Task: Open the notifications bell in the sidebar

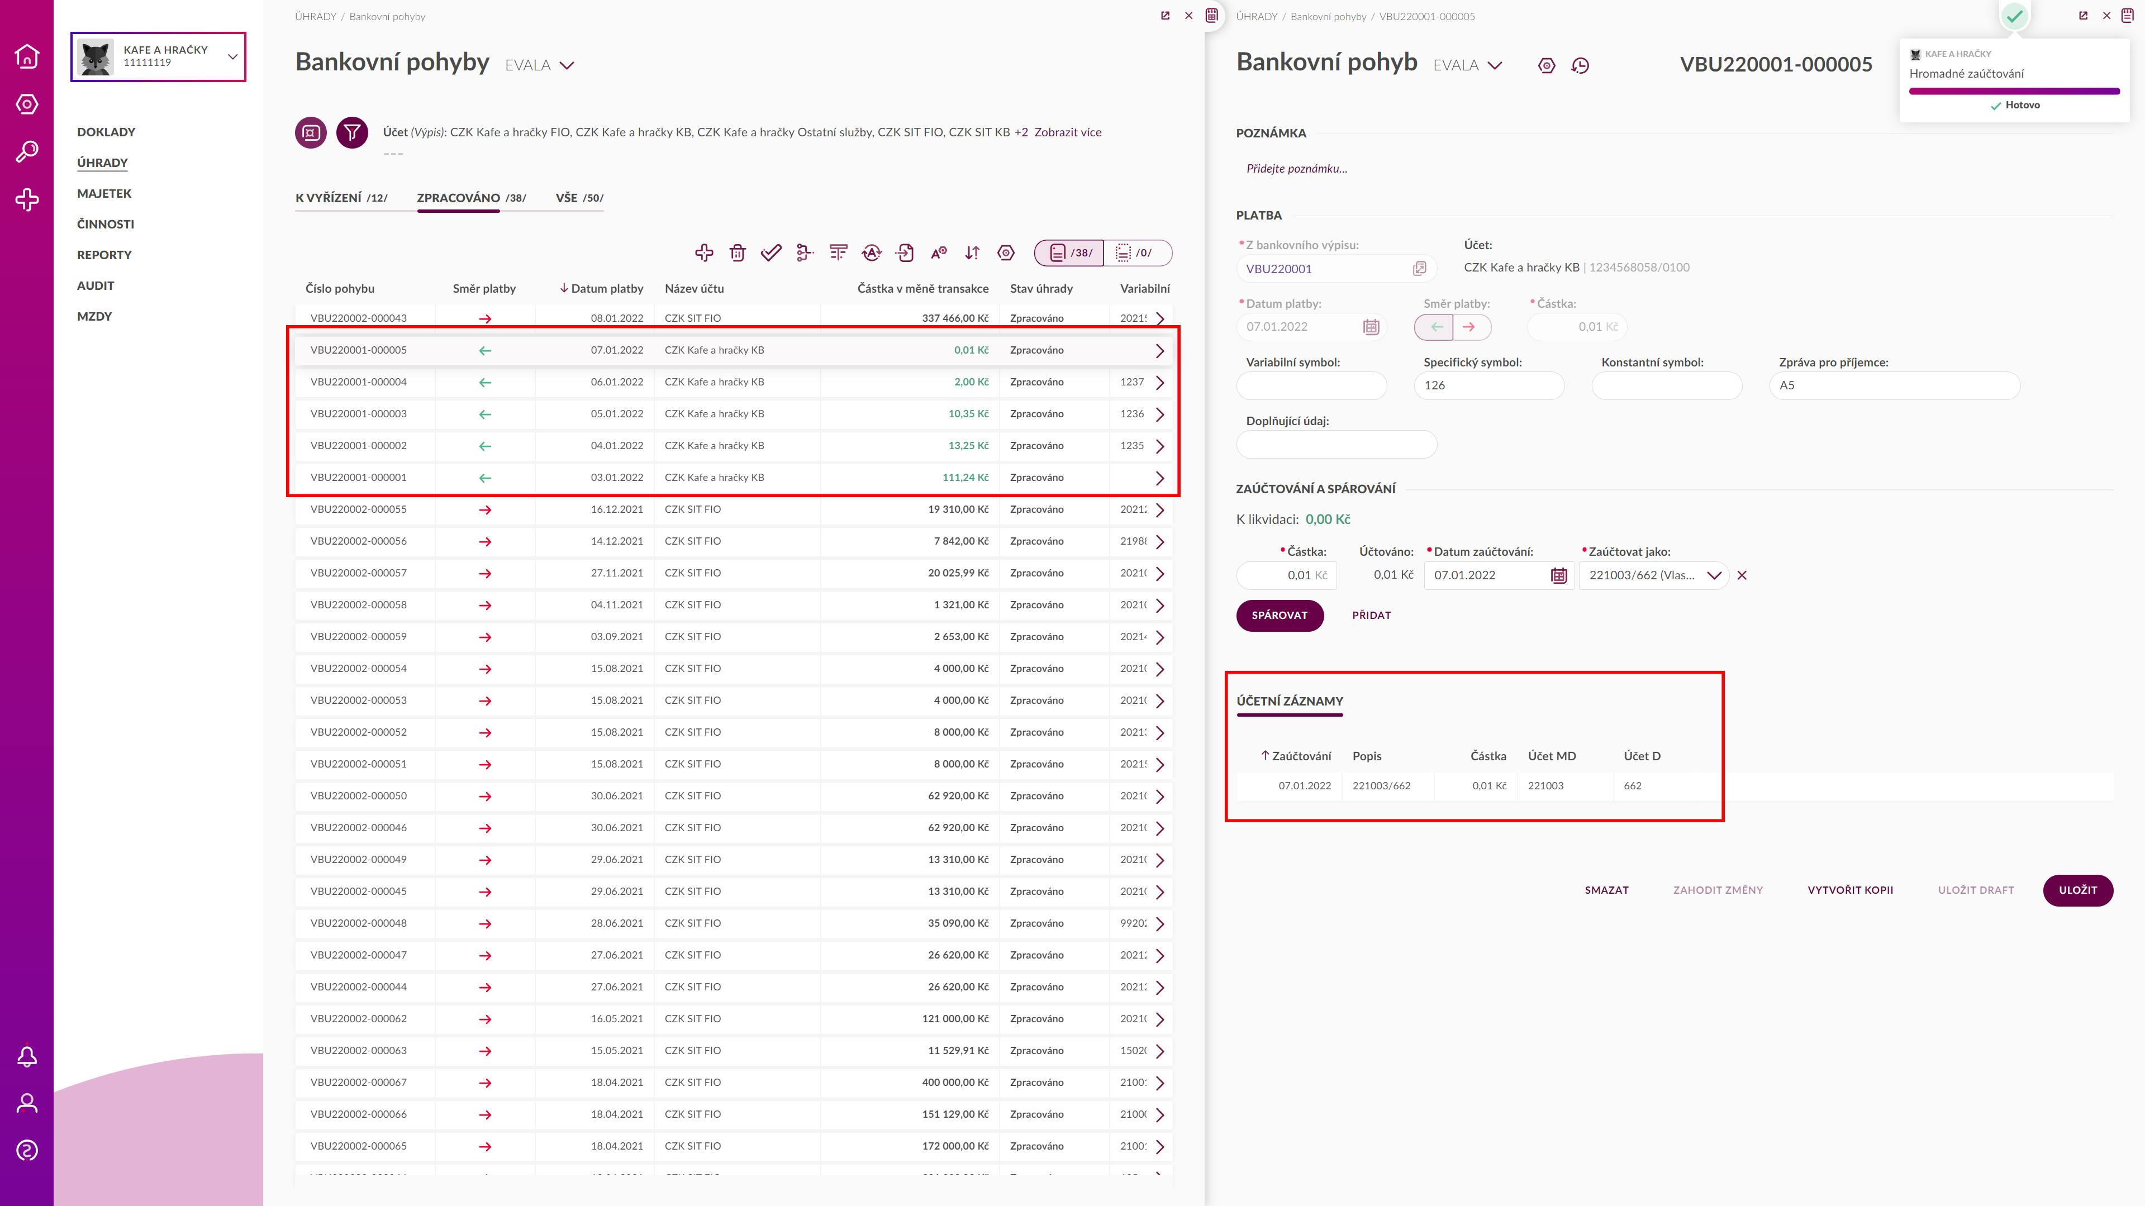Action: (27, 1056)
